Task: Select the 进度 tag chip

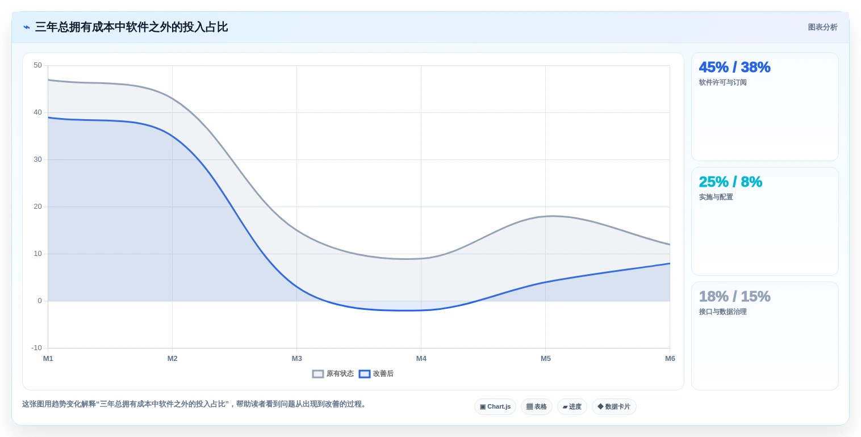Action: pyautogui.click(x=572, y=407)
